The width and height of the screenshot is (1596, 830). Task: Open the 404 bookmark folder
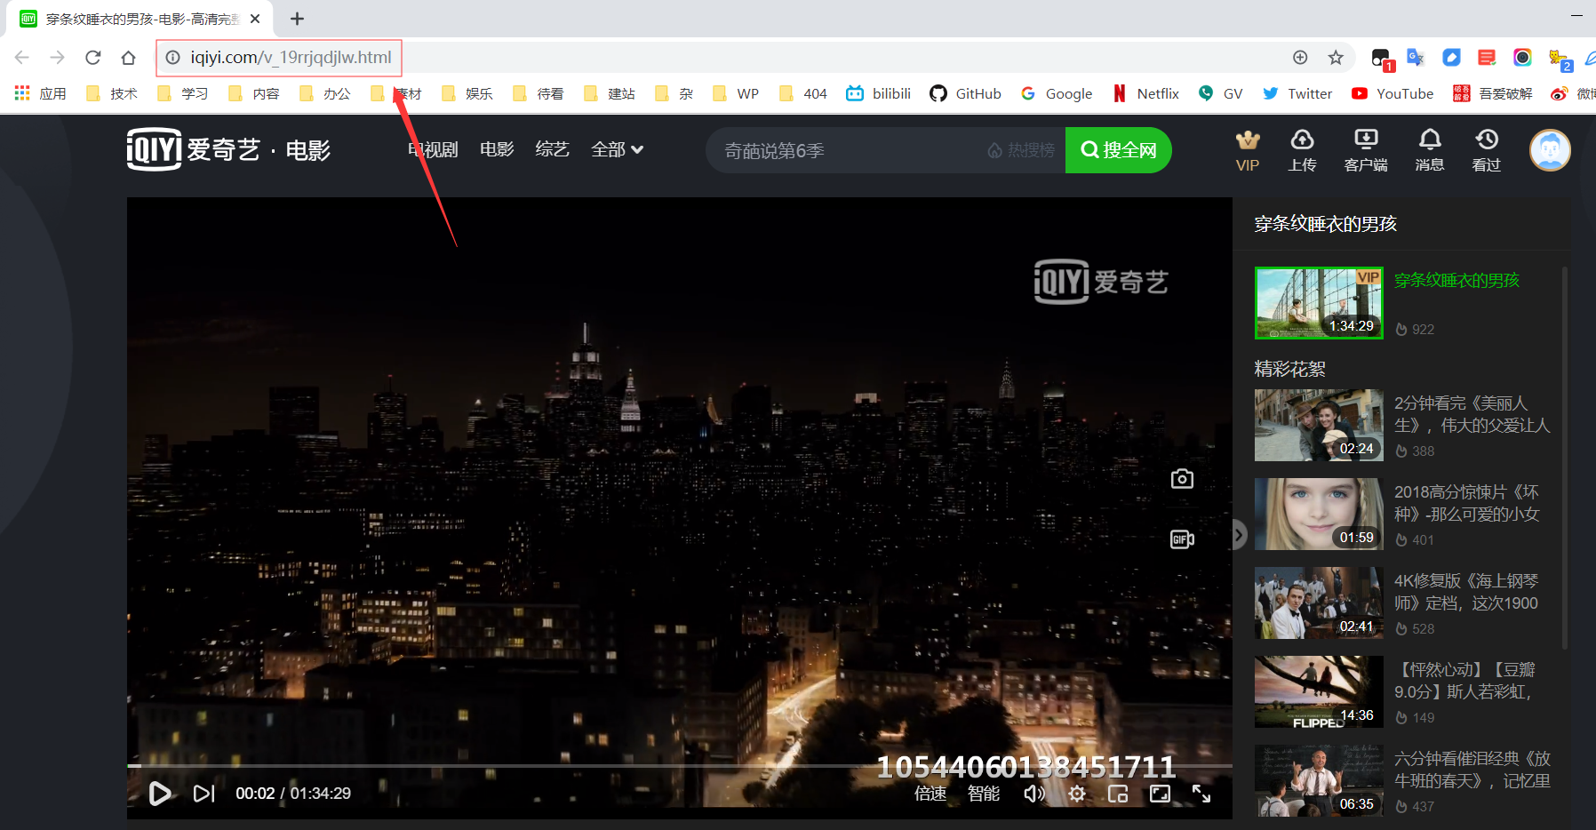click(x=803, y=93)
